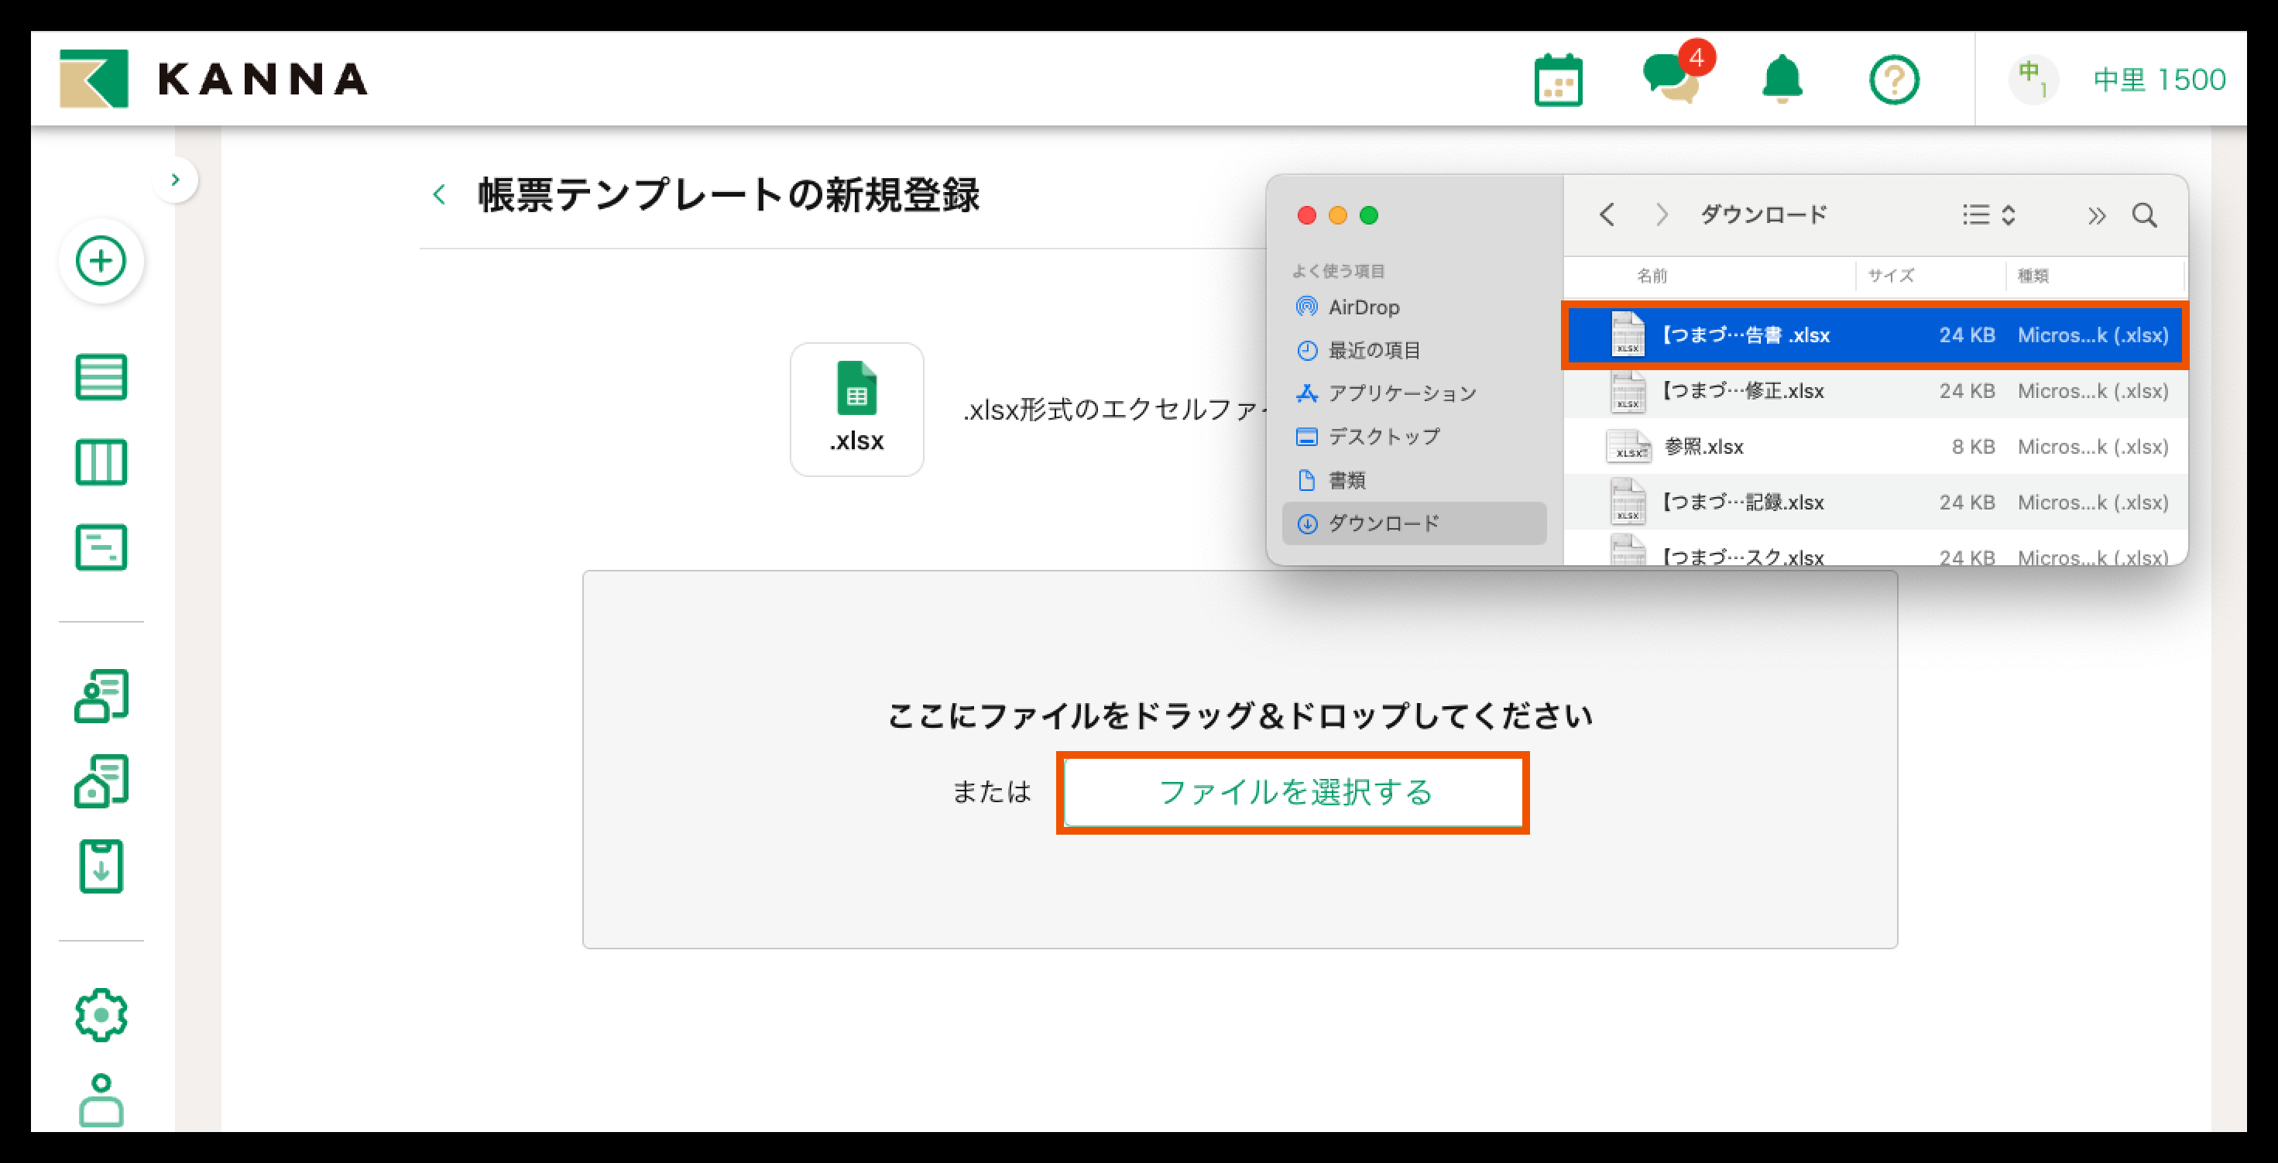Open 中里 1500 user account menu
Screen dimensions: 2278x1163
(x=2158, y=80)
